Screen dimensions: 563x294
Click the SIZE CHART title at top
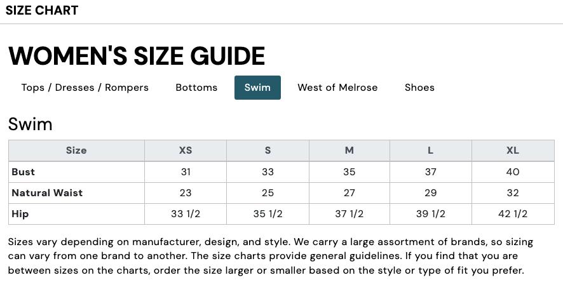click(x=42, y=10)
